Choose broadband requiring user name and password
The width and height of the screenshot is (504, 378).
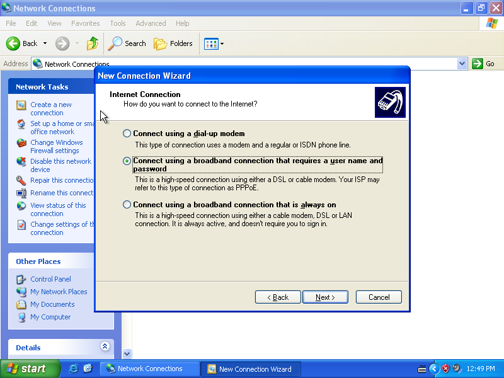(127, 161)
